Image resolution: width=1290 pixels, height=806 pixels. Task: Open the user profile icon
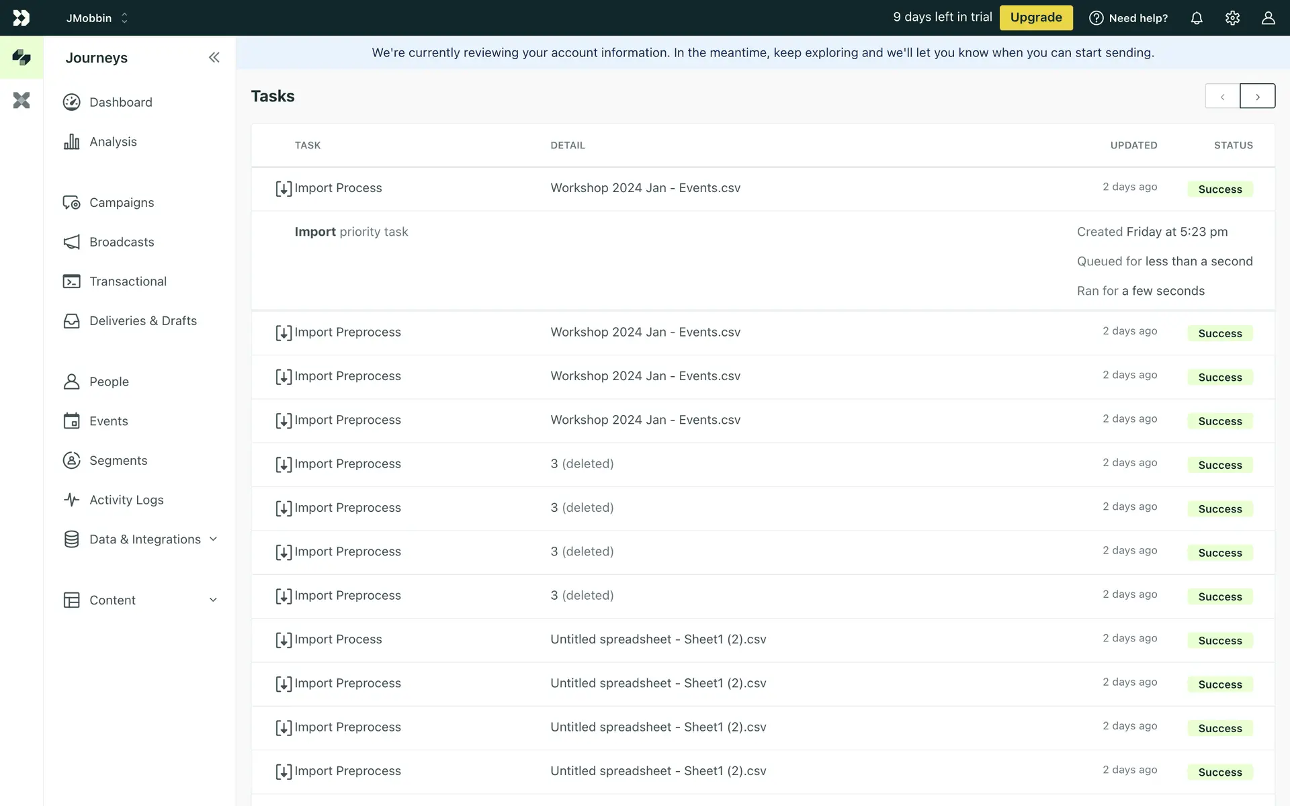coord(1268,18)
